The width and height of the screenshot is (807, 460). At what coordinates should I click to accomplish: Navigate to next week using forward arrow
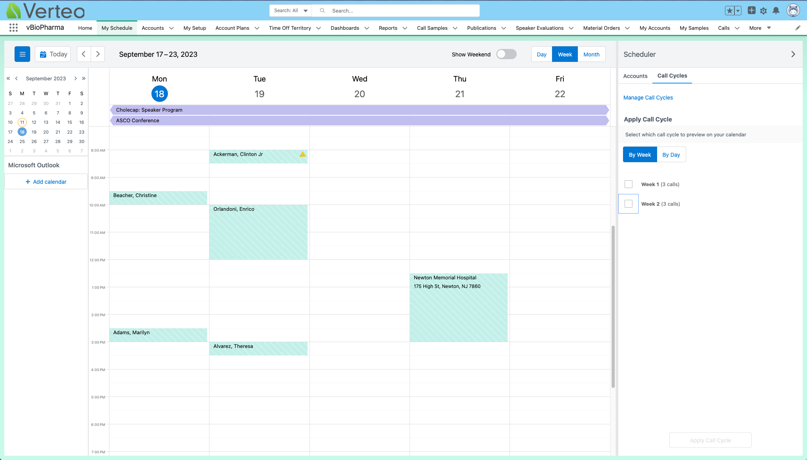click(98, 54)
